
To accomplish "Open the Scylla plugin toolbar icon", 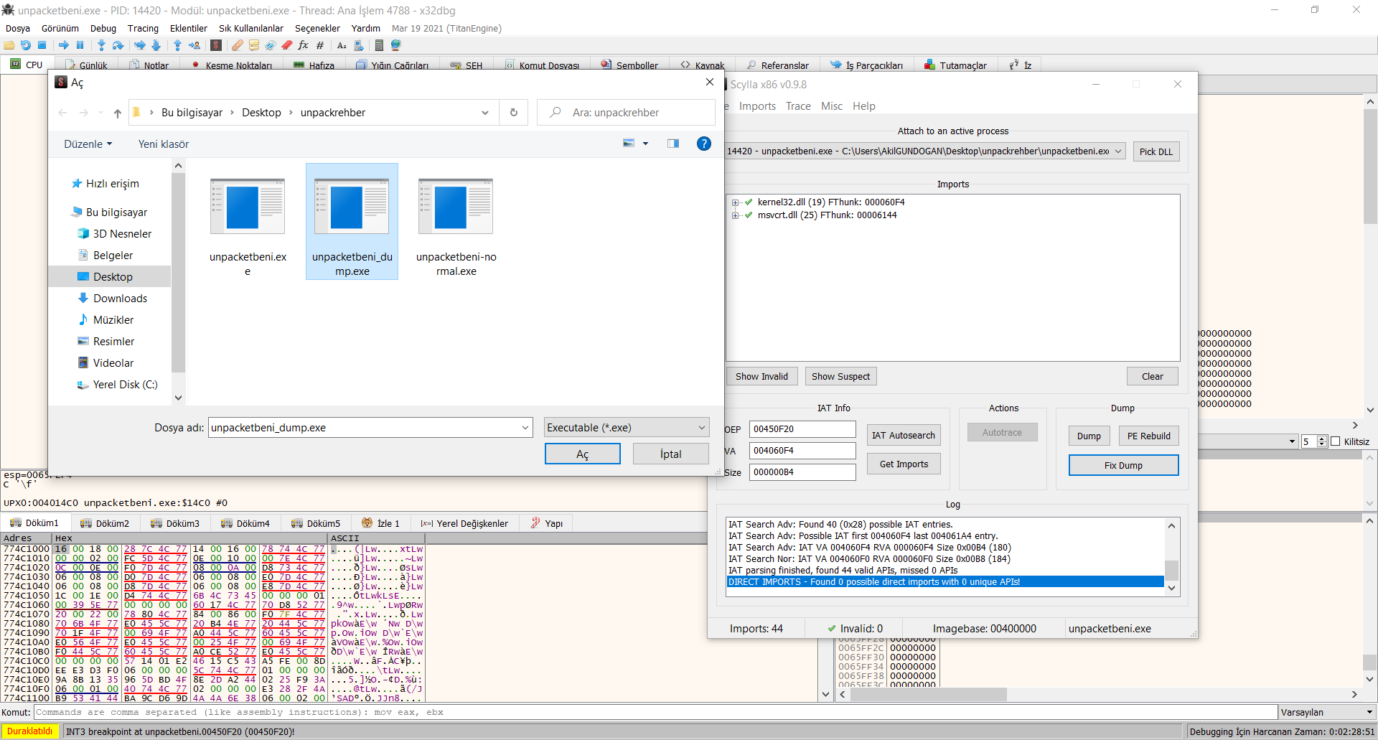I will [216, 45].
